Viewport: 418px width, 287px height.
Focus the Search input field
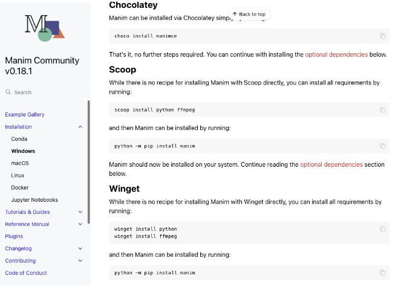coord(45,92)
